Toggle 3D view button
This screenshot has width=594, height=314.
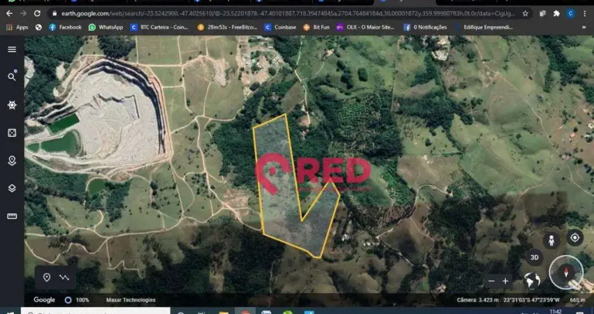click(534, 257)
